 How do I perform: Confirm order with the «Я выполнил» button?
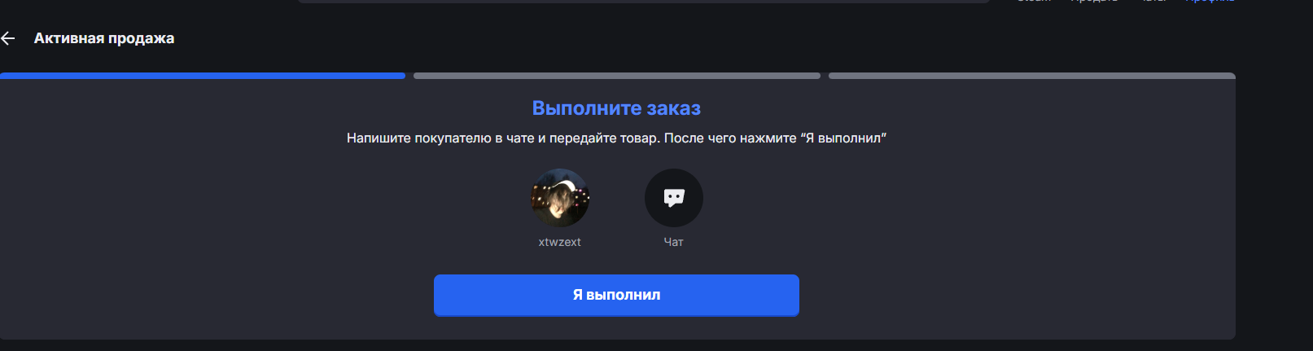click(x=616, y=295)
